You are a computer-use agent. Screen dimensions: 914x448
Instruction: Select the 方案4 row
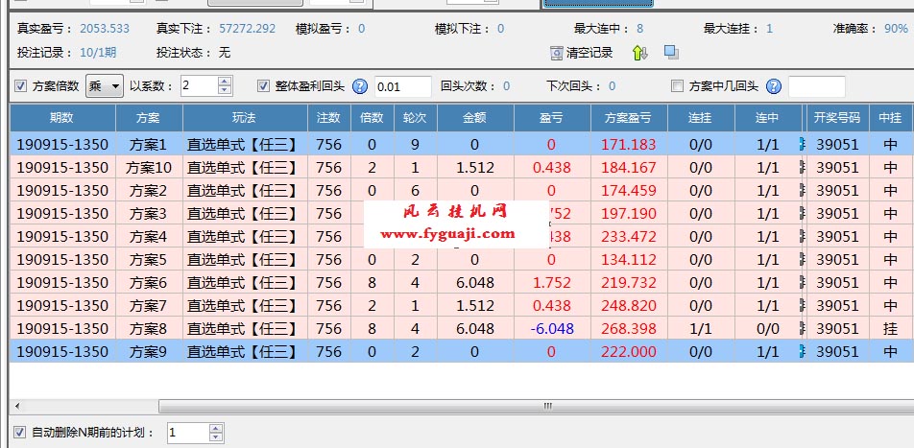tap(462, 236)
